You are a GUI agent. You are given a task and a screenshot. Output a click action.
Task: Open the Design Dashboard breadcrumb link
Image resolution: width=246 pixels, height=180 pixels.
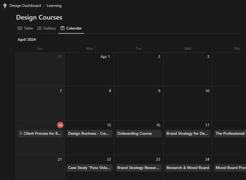[25, 5]
